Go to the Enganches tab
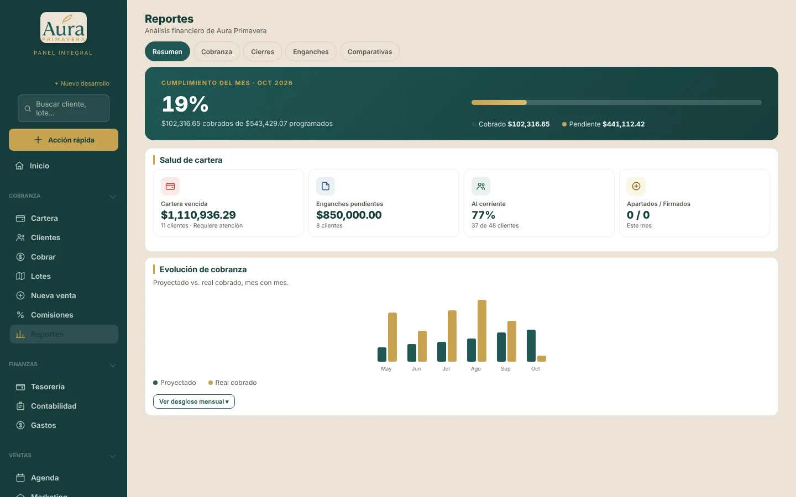This screenshot has height=497, width=796. (311, 51)
